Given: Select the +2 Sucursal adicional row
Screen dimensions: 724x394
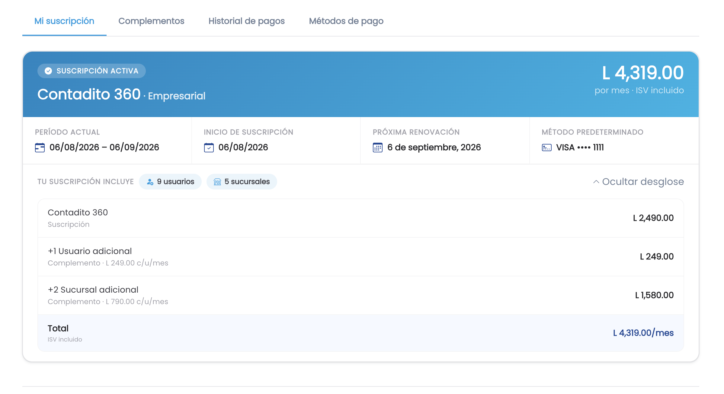Looking at the screenshot, I should [361, 295].
